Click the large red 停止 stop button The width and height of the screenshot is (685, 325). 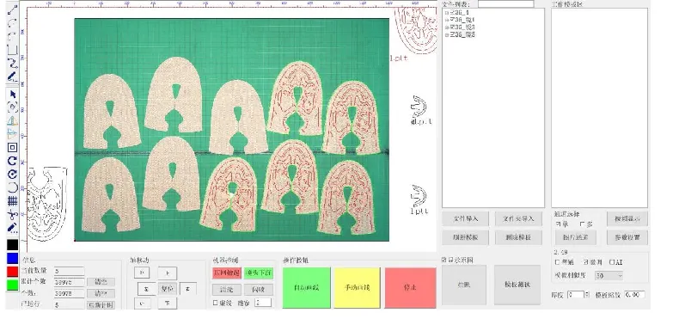[x=410, y=287]
